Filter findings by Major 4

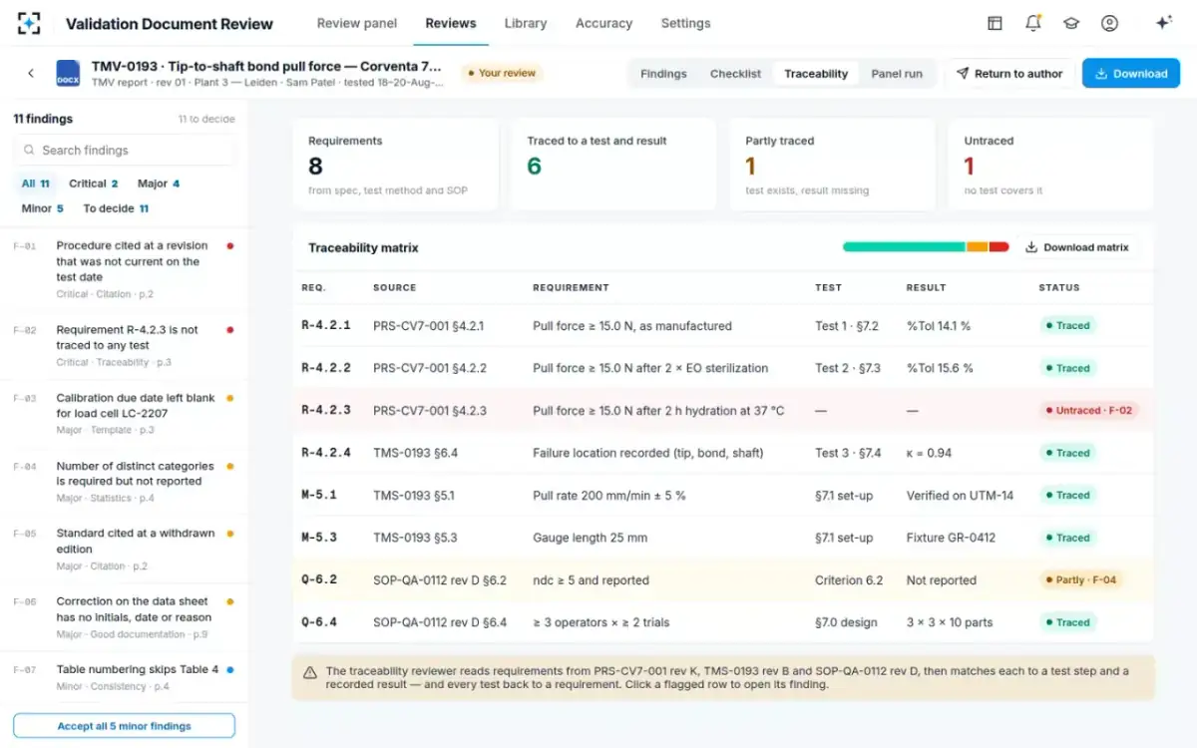click(x=159, y=184)
